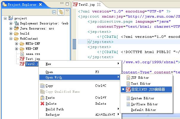Image resolution: width=180 pixels, height=119 pixels.
Task: Choose Delete from the context menu
Action: [x=80, y=103]
